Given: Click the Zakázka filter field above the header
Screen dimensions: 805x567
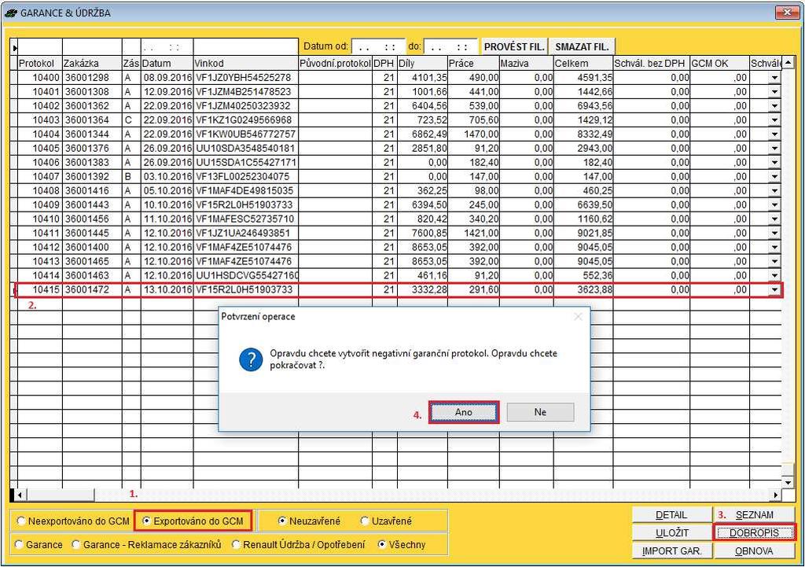Looking at the screenshot, I should tap(93, 46).
